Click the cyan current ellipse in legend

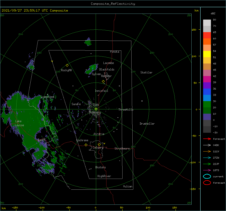[x=207, y=176]
